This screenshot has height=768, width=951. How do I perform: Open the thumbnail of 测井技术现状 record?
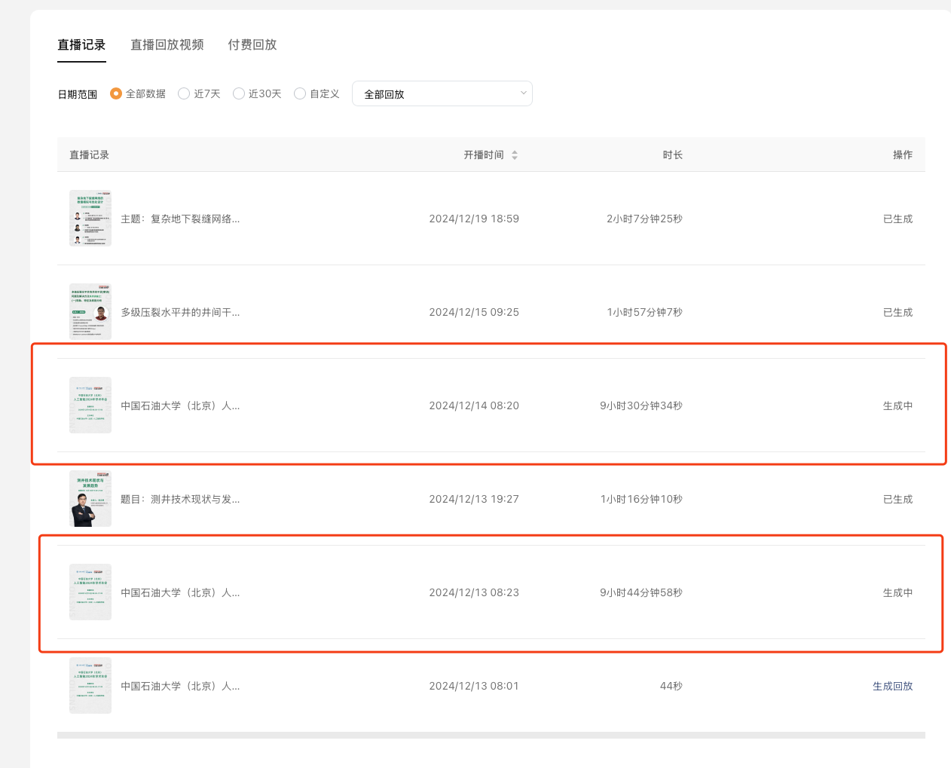90,498
